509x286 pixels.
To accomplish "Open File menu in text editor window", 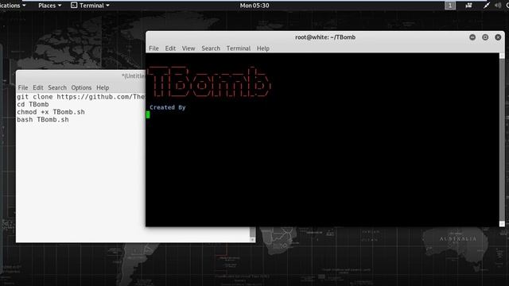I will [23, 87].
